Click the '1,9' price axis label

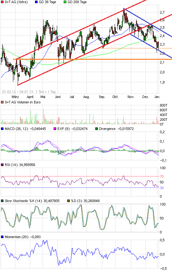(x=162, y=82)
